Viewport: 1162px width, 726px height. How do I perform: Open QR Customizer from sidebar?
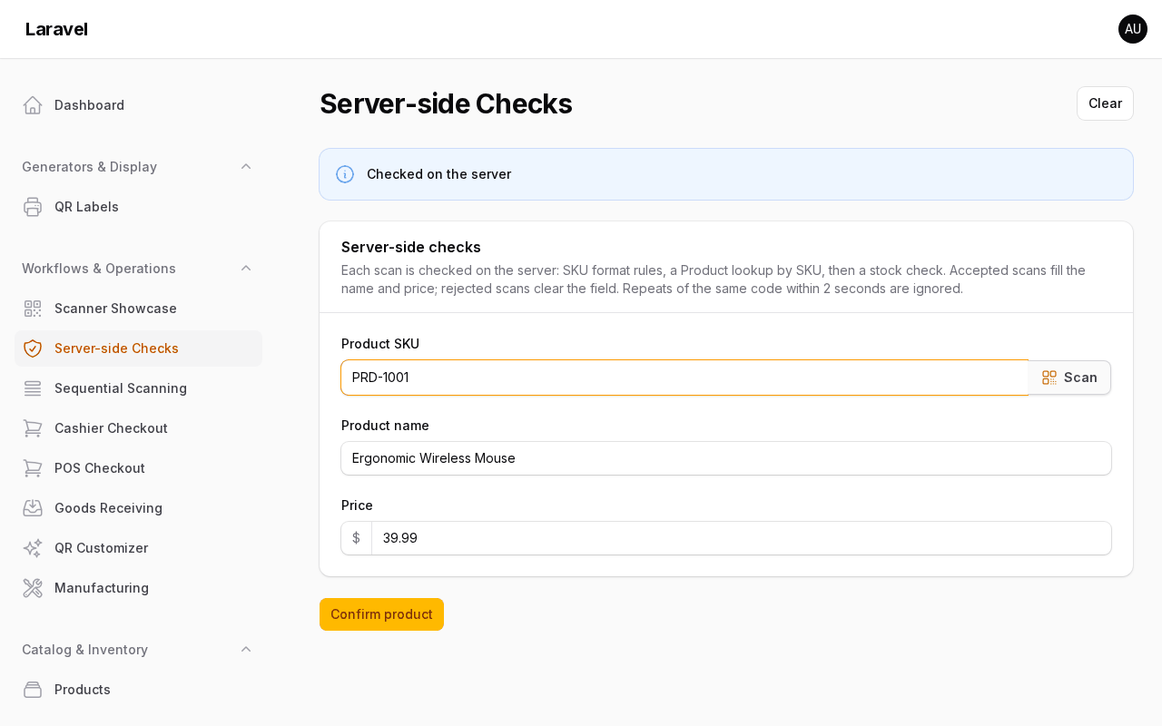click(138, 548)
